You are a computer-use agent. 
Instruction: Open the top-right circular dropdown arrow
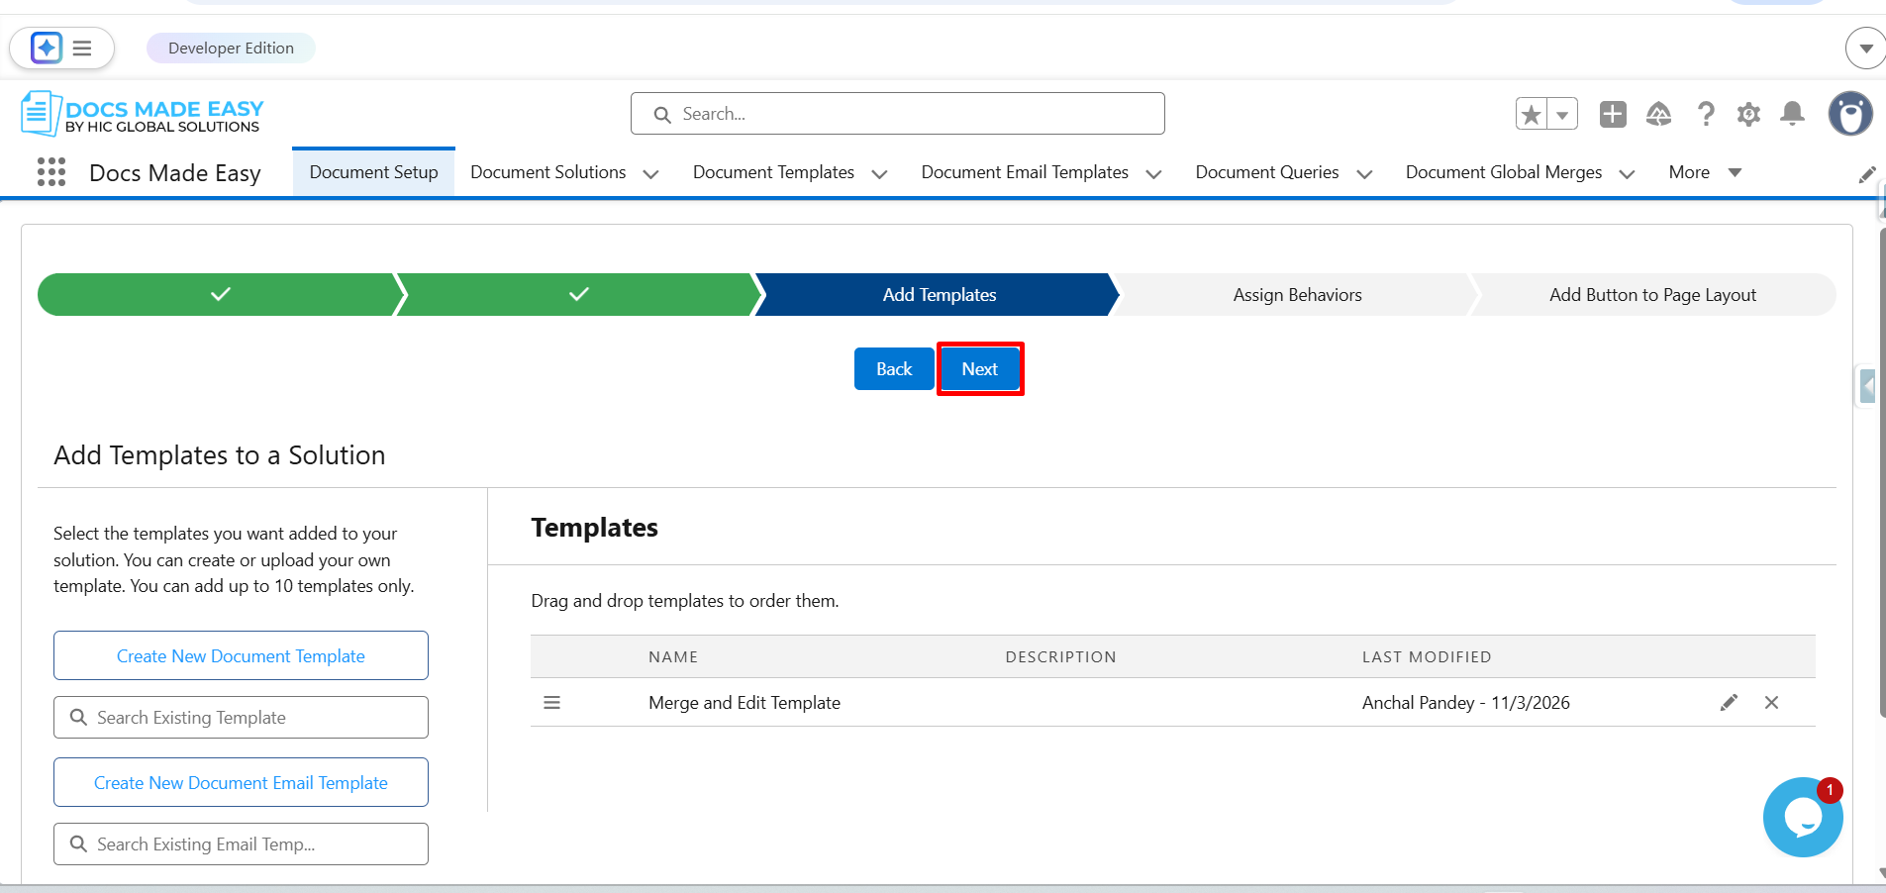point(1866,48)
